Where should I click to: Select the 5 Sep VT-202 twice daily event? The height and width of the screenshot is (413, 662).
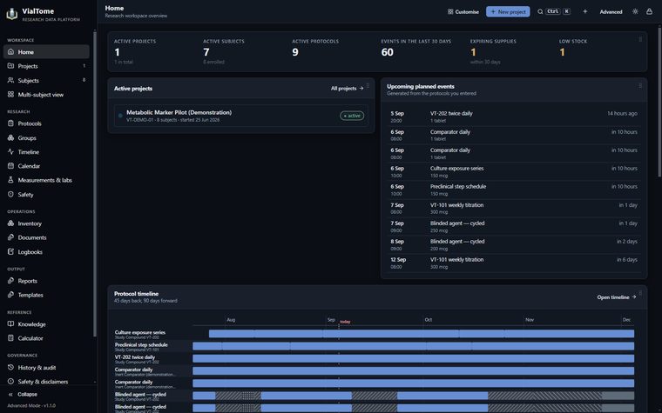514,117
